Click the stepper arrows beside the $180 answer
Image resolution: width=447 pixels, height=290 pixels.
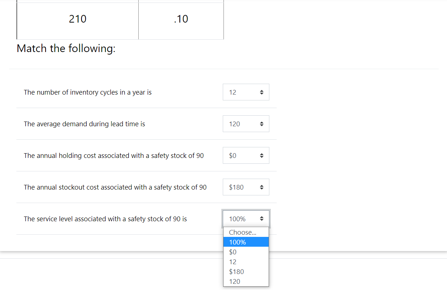[262, 187]
